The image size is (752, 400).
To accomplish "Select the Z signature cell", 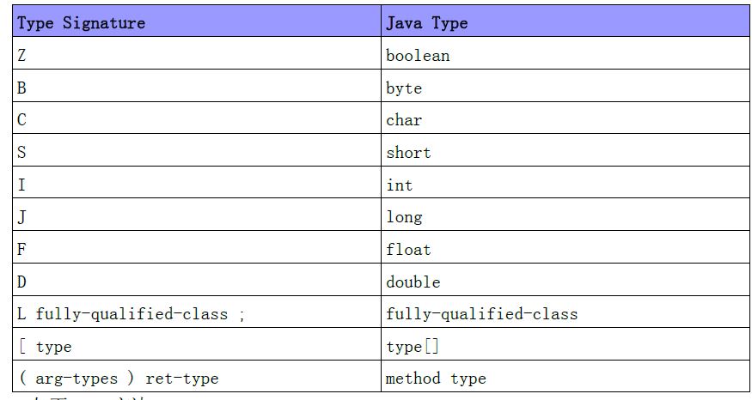I will pyautogui.click(x=22, y=56).
